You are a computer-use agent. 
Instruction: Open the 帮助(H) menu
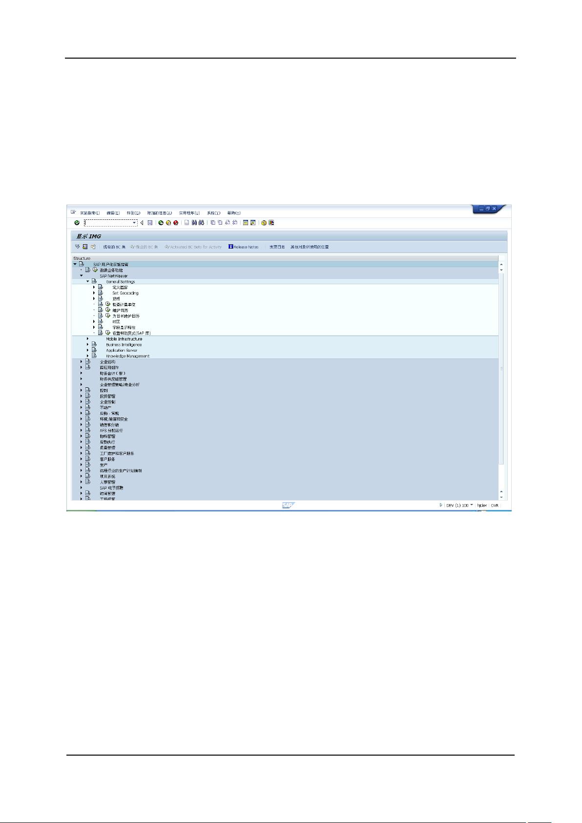click(x=234, y=213)
